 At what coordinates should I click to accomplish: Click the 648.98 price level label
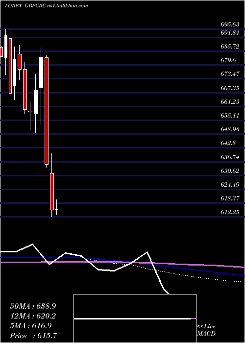coord(229,129)
